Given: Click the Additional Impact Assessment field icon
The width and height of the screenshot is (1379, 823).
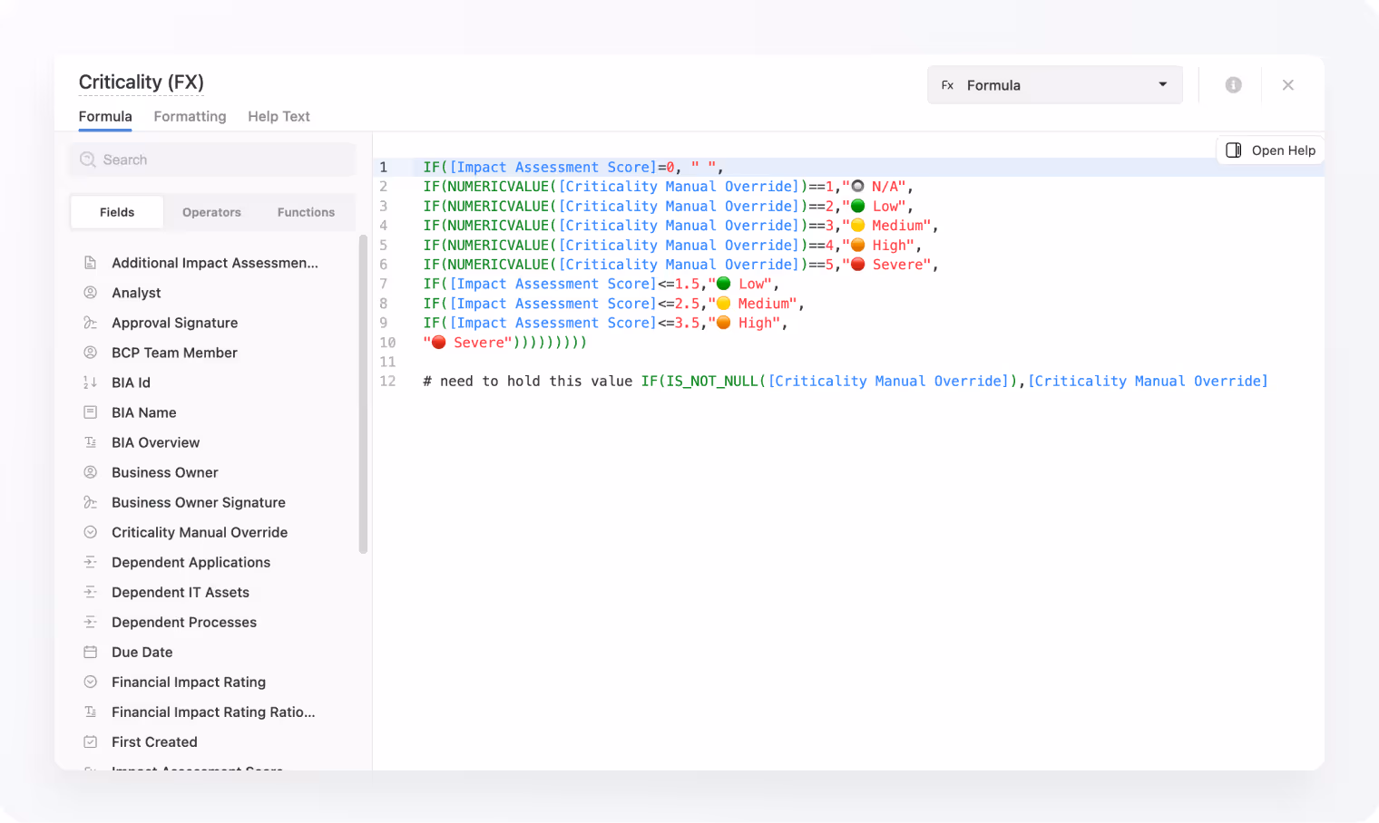Looking at the screenshot, I should coord(90,263).
